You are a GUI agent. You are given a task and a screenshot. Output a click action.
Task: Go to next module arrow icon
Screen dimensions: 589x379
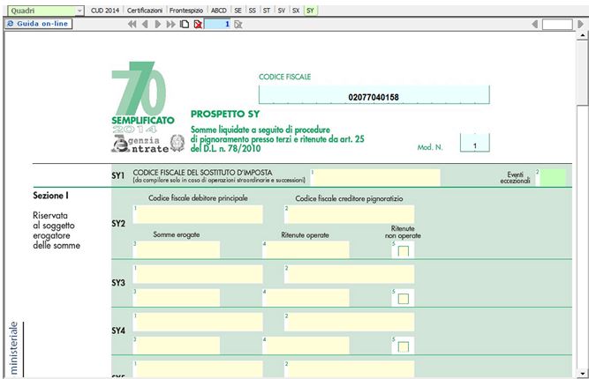click(158, 25)
